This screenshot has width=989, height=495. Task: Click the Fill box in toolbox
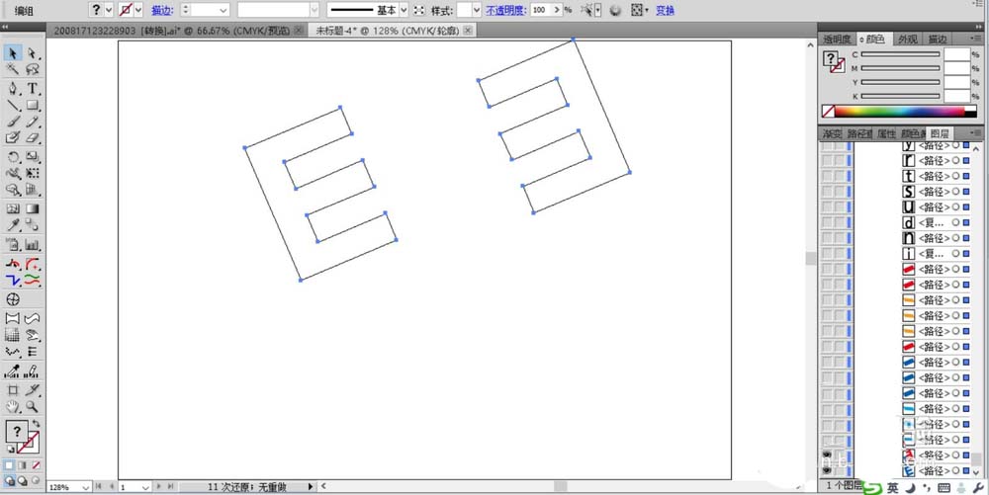[x=17, y=432]
